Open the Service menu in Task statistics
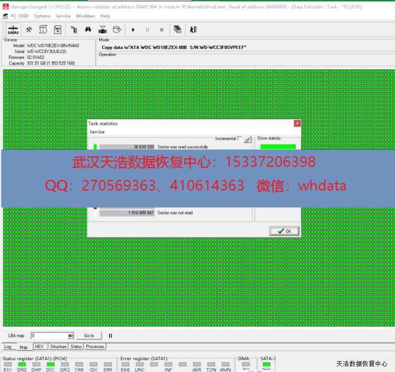 point(97,132)
